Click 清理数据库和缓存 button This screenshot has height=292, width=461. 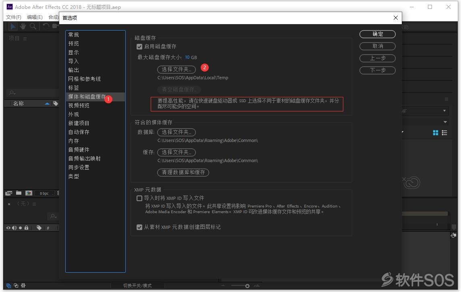183,172
